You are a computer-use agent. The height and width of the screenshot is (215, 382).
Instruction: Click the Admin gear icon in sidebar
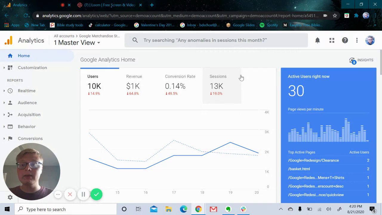coord(10,197)
